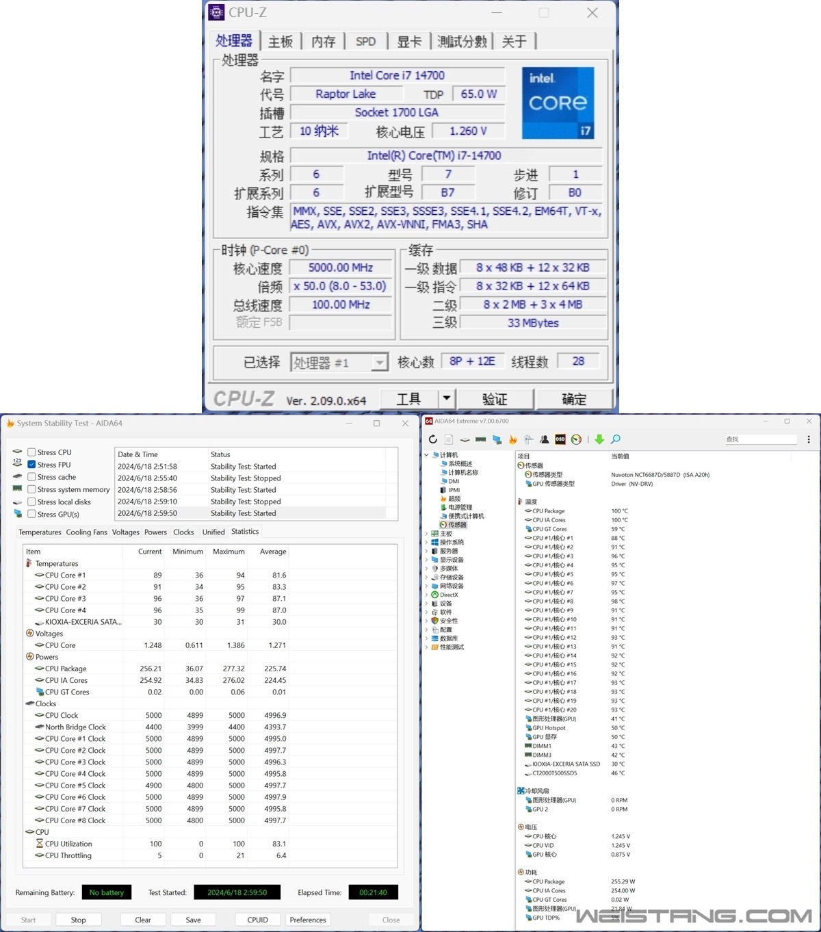Select 安全性 shield item in AIDA64 tree
Screen dimensions: 821x932
click(x=445, y=621)
